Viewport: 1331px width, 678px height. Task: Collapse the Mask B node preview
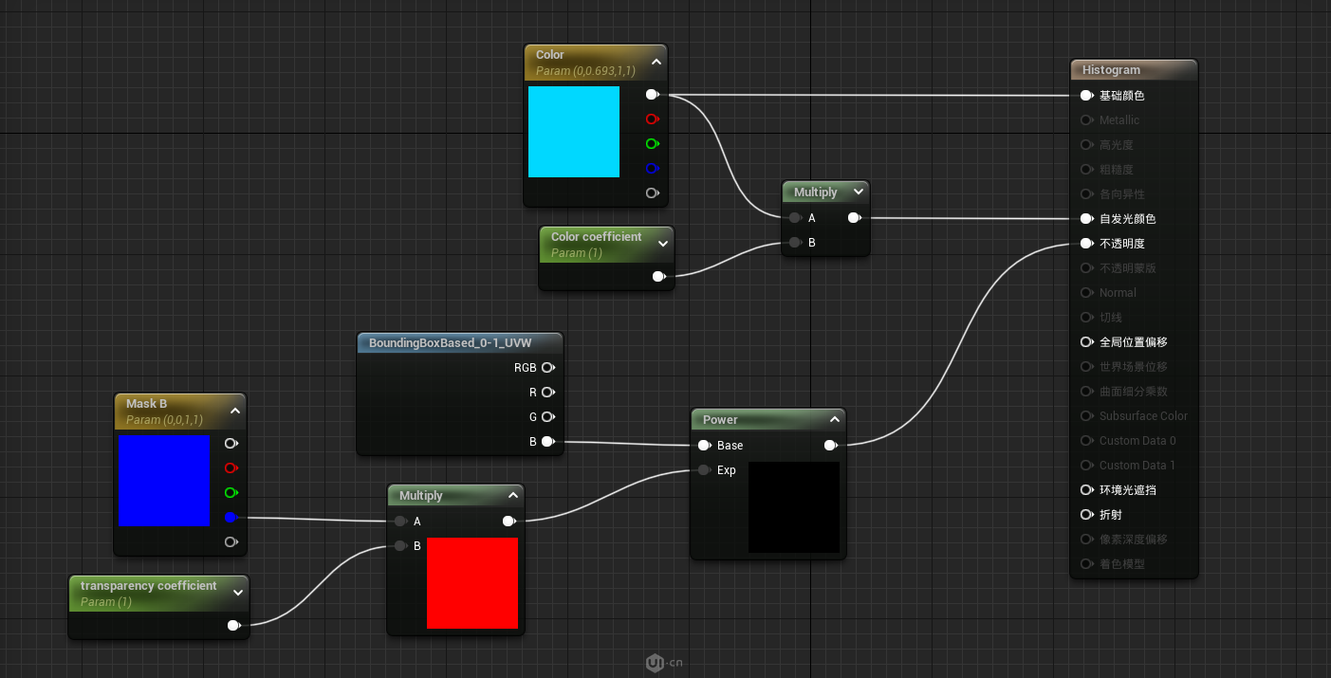[x=234, y=411]
